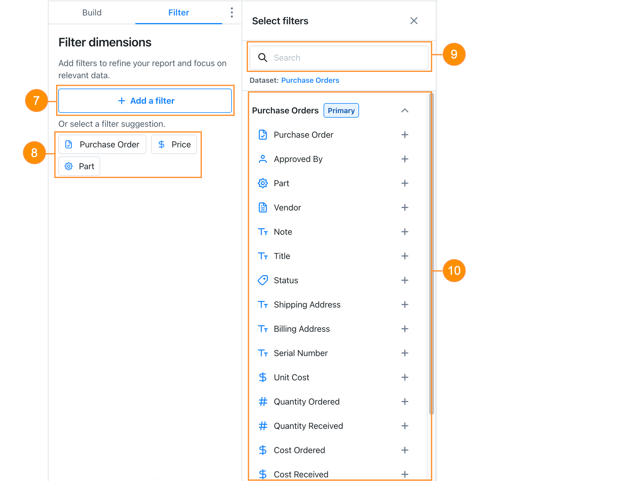This screenshot has width=624, height=481.
Task: Click the Add a filter button
Action: [146, 101]
